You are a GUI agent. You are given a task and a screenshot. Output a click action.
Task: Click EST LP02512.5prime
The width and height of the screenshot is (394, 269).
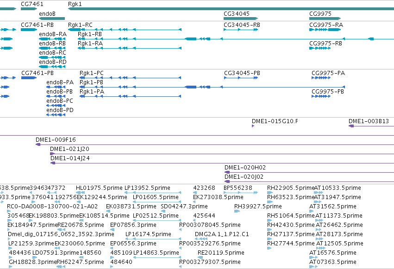(156, 216)
